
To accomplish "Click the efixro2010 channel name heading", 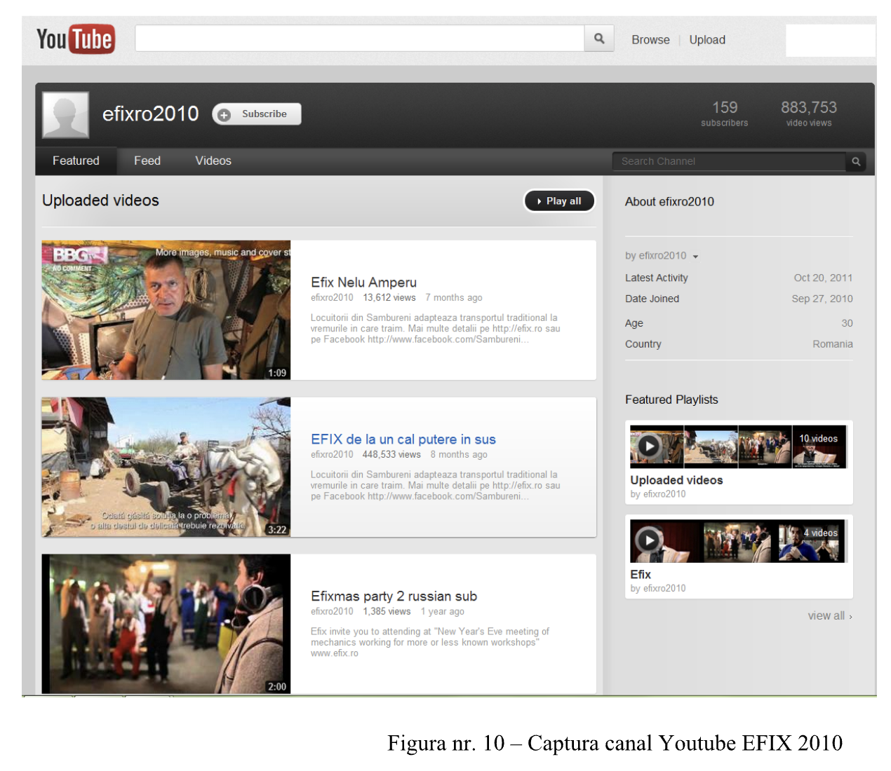I will tap(151, 114).
